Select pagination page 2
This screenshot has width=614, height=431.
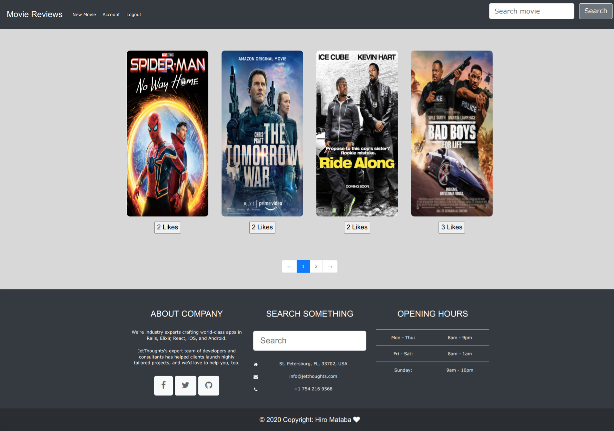pyautogui.click(x=316, y=266)
